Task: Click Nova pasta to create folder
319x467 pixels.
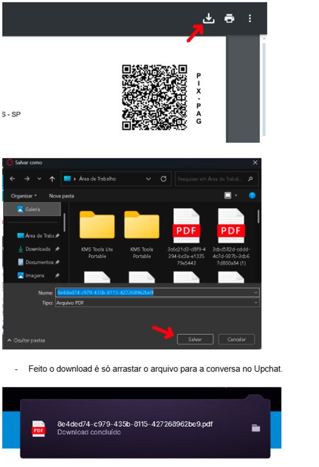Action: (x=61, y=196)
